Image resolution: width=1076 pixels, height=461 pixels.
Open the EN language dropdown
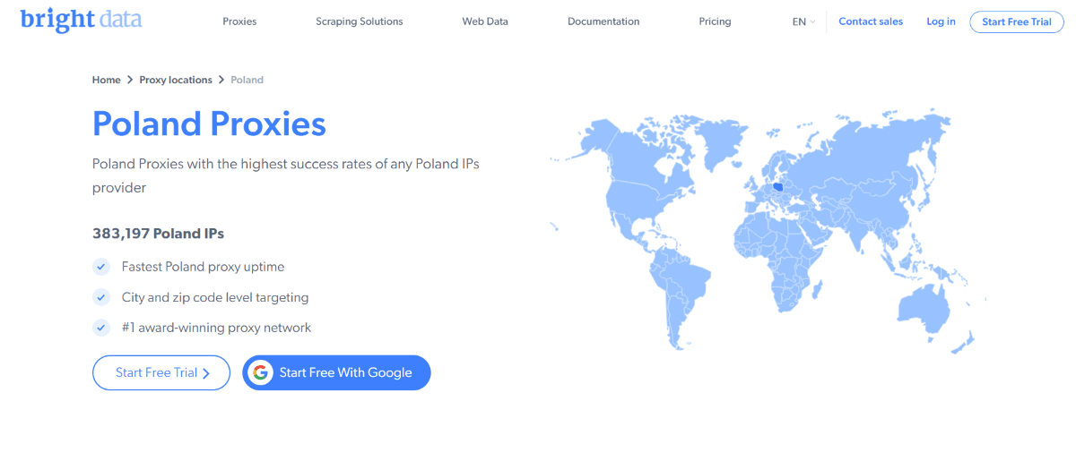coord(803,21)
